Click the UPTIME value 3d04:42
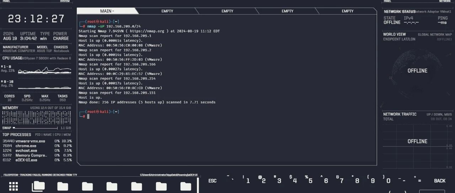The width and height of the screenshot is (455, 193). tap(28, 38)
